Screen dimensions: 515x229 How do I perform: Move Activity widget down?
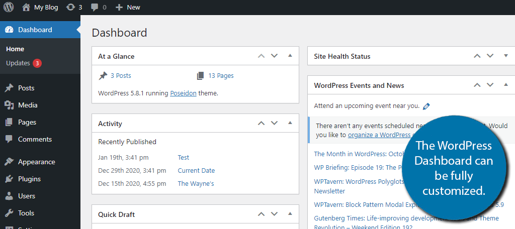click(274, 123)
